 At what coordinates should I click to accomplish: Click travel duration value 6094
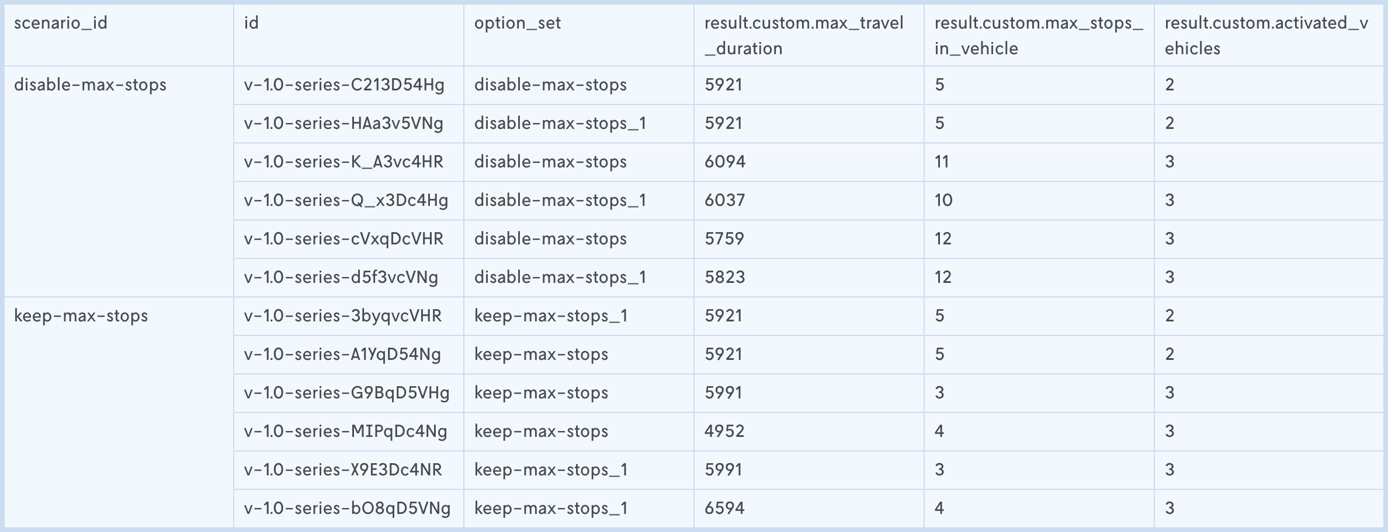(725, 162)
